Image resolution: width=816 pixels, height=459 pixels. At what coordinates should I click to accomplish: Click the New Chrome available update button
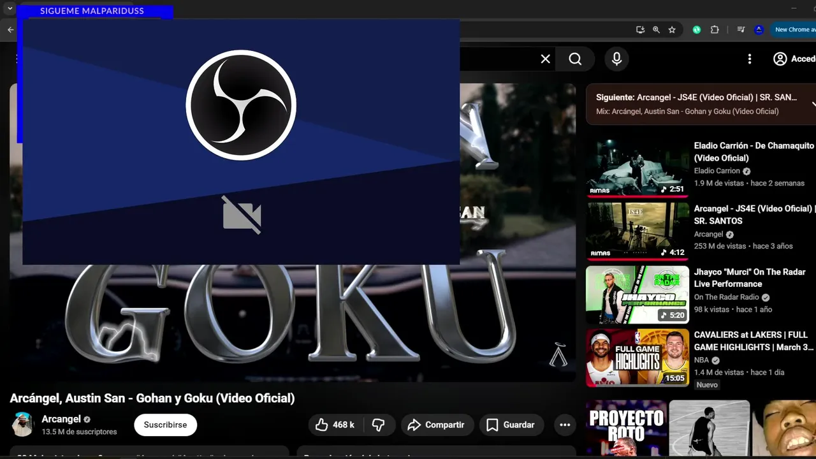point(794,29)
